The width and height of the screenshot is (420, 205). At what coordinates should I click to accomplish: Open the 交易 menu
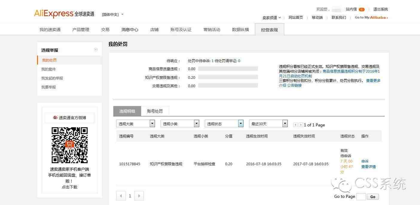coord(105,30)
